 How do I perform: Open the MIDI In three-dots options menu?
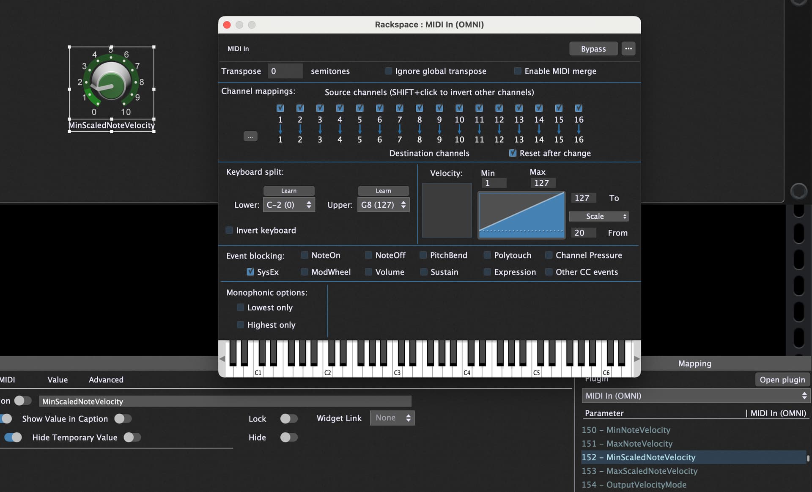pos(628,49)
